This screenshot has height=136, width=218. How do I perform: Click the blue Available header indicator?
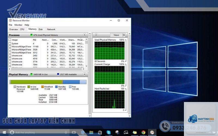coord(58,74)
